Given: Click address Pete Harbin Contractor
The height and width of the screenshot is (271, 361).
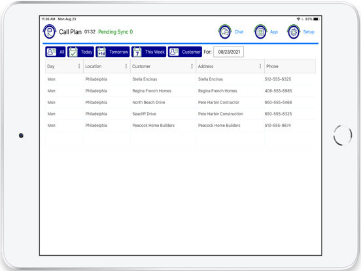Looking at the screenshot, I should point(218,102).
